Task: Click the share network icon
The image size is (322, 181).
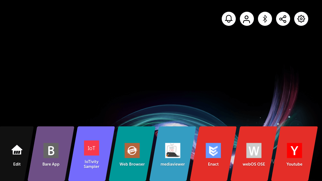Action: pos(283,19)
